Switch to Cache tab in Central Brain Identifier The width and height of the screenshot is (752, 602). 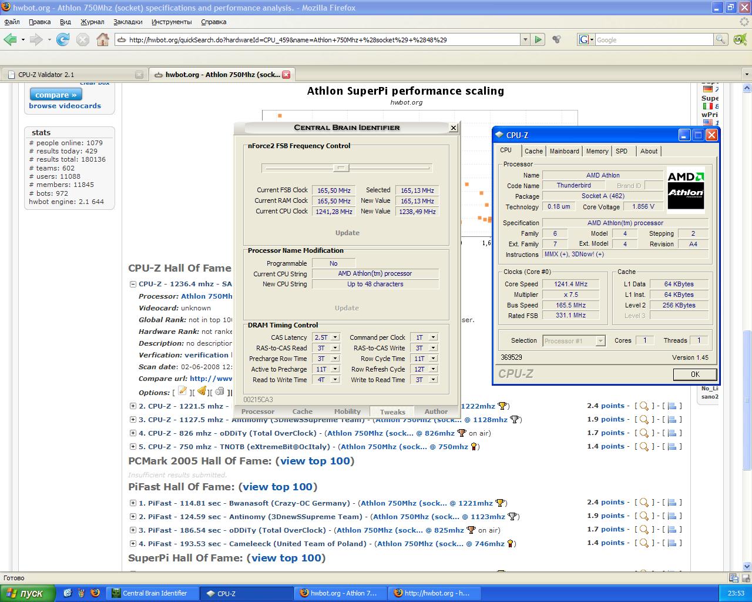[x=303, y=412]
